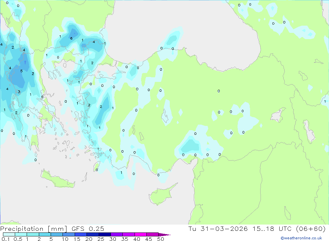
Task: Click the 30–35 mm legend color swatch
Action: [x=117, y=234]
